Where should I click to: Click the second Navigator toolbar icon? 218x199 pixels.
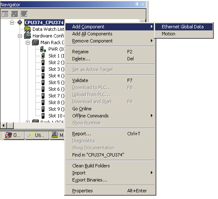[x=15, y=14]
